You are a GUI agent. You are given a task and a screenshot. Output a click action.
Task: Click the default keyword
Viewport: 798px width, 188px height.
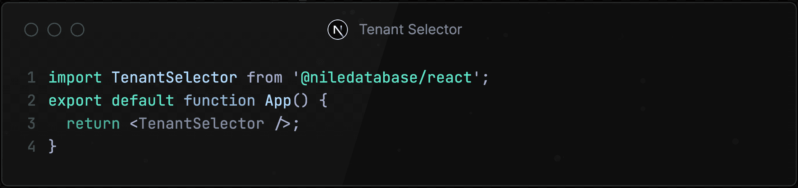coord(143,101)
